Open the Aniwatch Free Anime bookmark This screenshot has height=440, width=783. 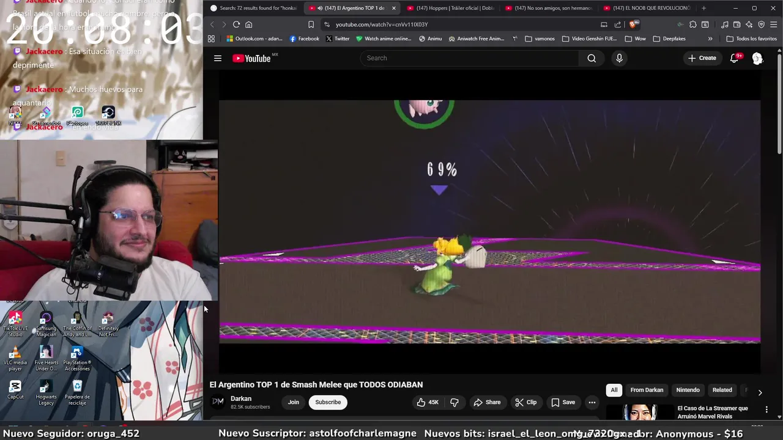(x=477, y=38)
